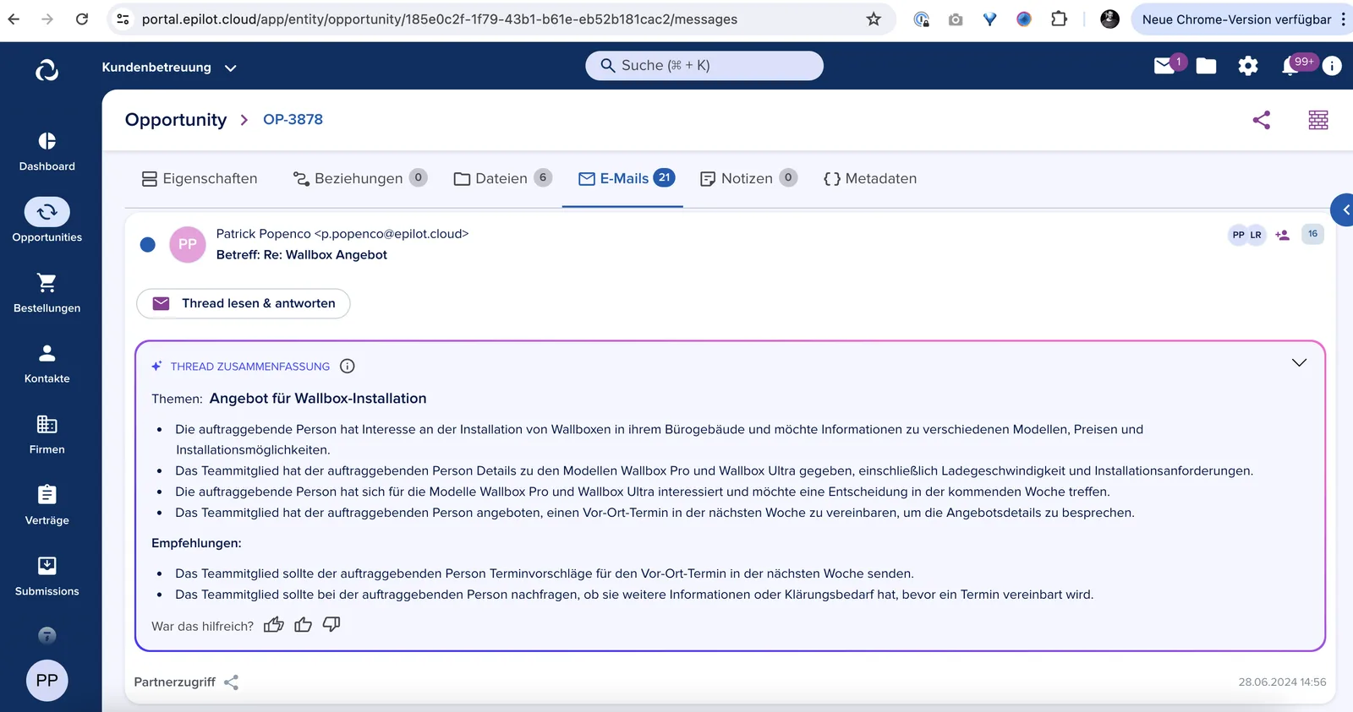1353x712 pixels.
Task: Switch to the Metadaten tab
Action: click(x=870, y=178)
